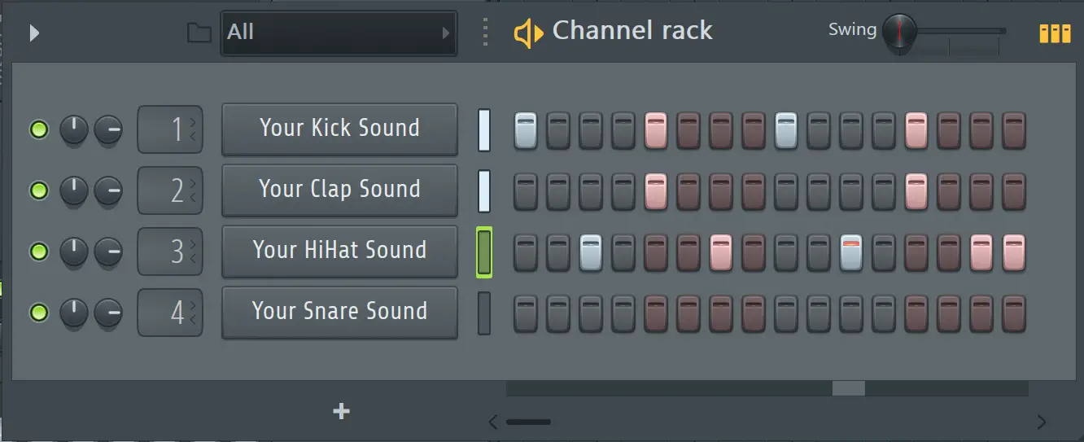
Task: Open the All channel filter dropdown
Action: click(339, 33)
